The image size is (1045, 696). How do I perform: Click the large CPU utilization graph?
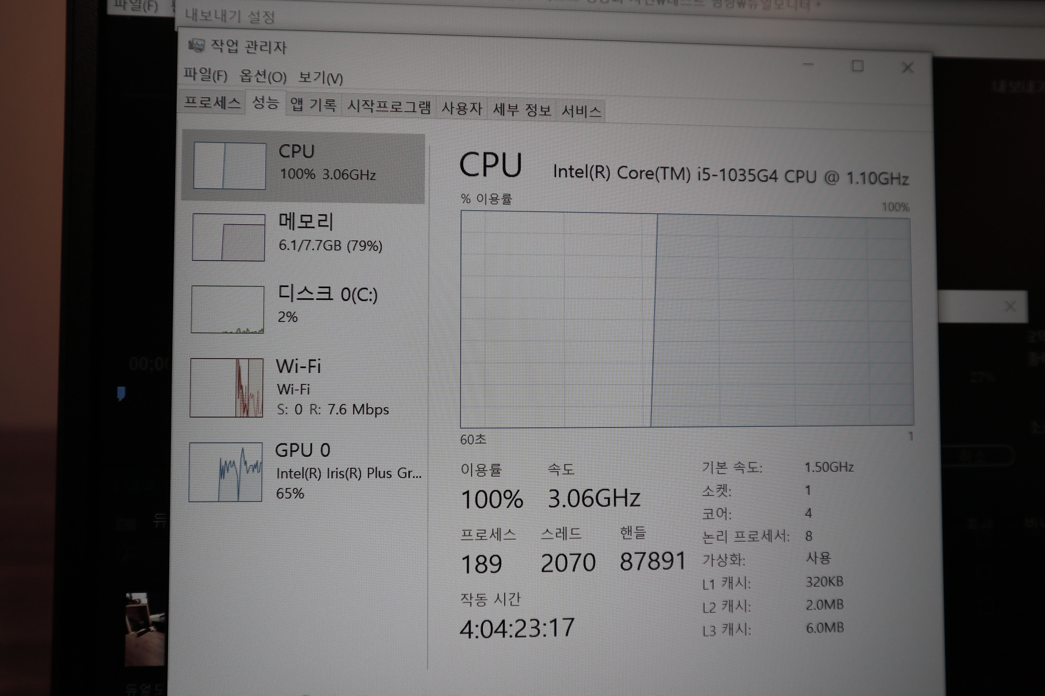(687, 319)
